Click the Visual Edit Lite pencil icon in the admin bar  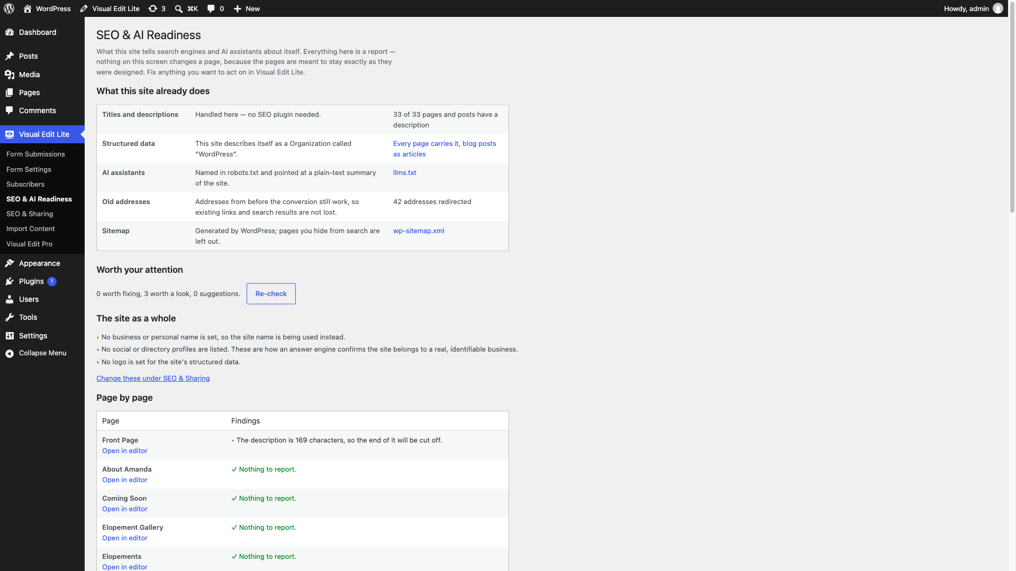coord(84,8)
